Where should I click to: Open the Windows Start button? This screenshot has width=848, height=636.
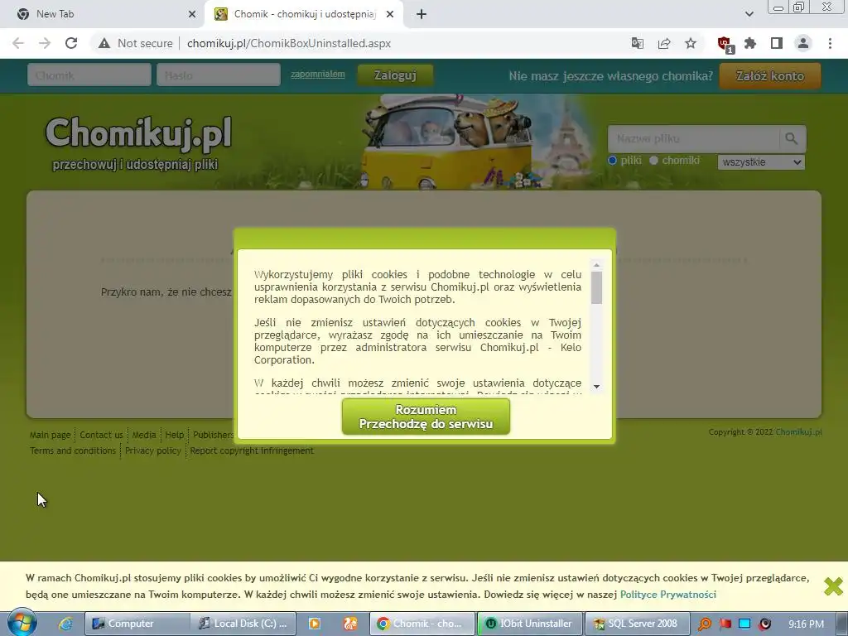tap(22, 623)
